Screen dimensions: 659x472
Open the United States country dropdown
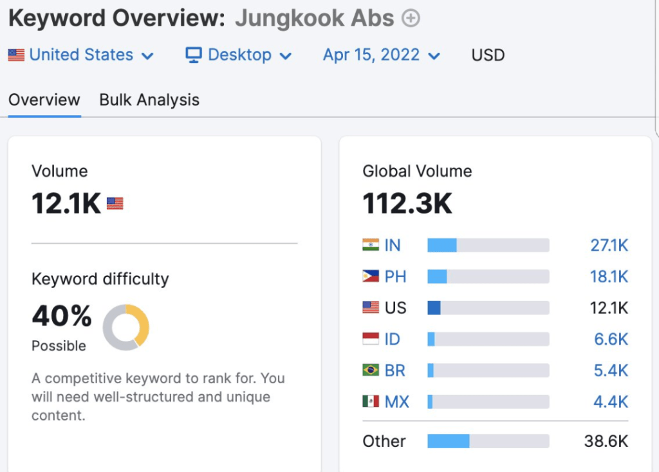[80, 55]
